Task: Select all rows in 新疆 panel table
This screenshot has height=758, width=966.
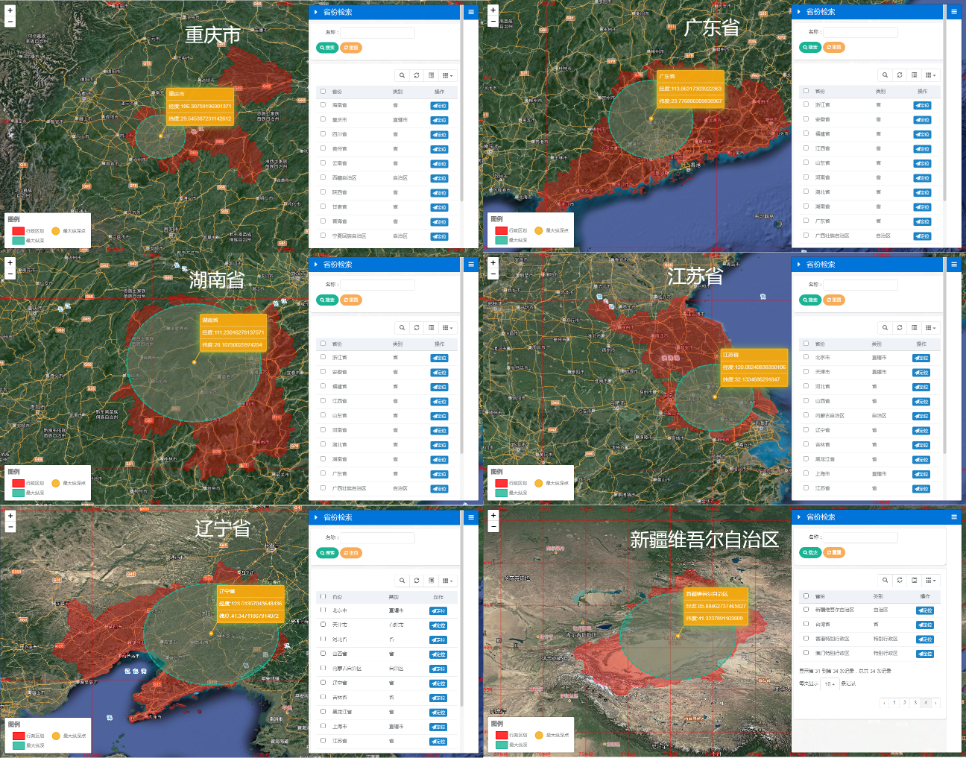Action: click(x=806, y=596)
